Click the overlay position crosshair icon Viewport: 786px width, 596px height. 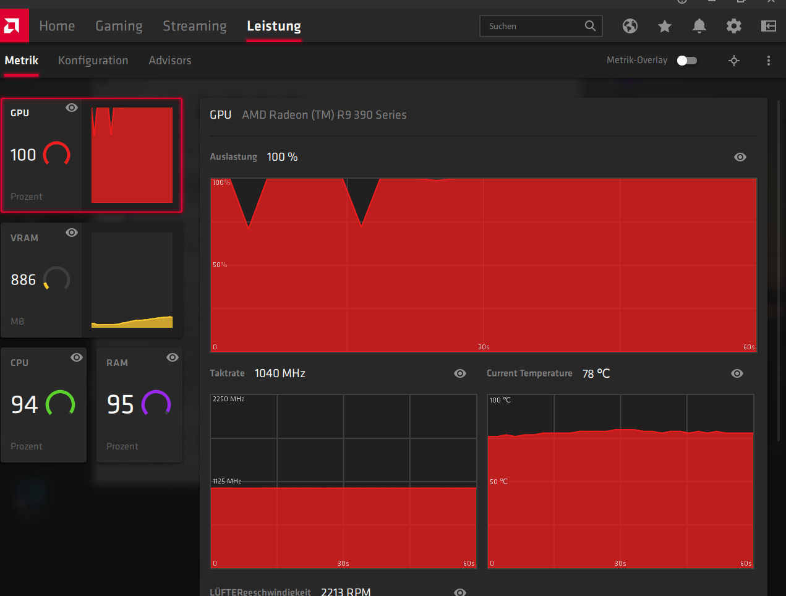[734, 61]
